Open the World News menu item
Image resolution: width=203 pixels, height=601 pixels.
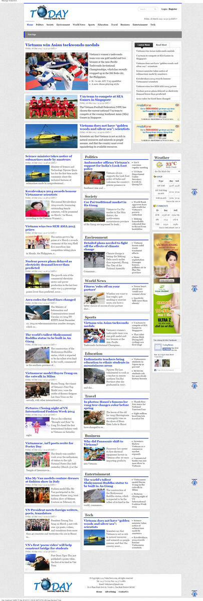(79, 24)
